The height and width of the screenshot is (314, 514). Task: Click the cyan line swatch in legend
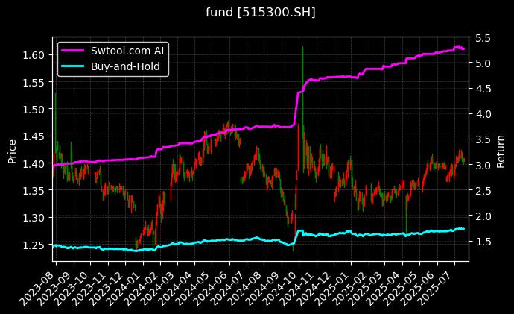point(75,66)
